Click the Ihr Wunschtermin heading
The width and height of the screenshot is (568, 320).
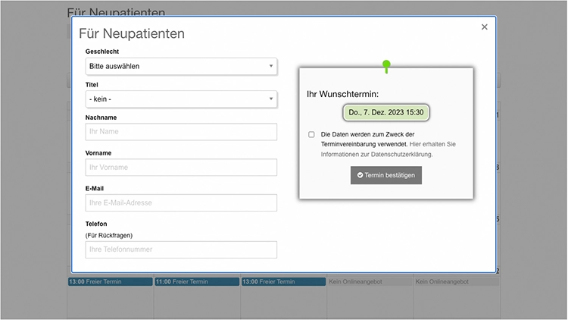(x=342, y=94)
